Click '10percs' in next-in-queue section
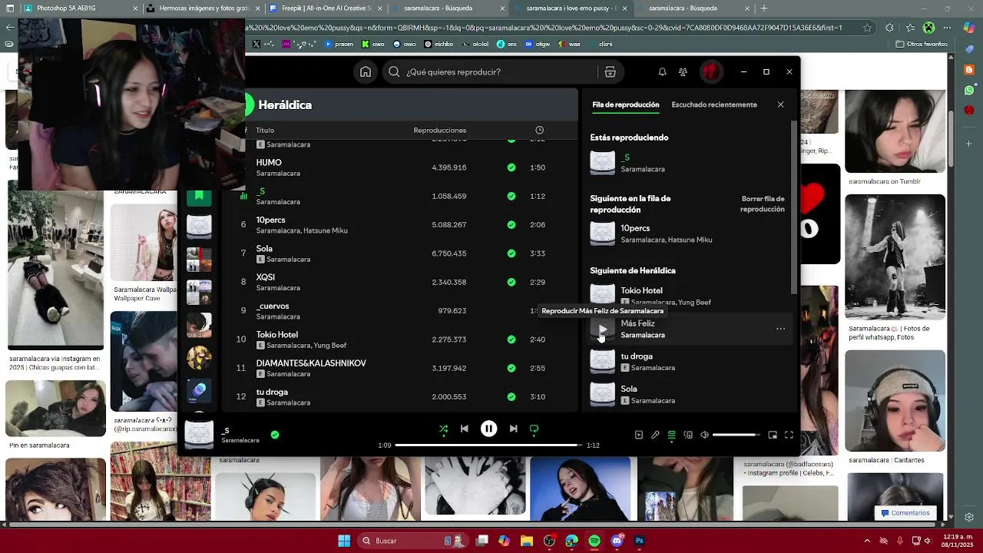The image size is (983, 553). pyautogui.click(x=635, y=228)
